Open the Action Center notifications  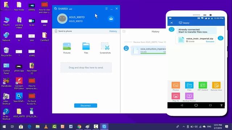pos(227,126)
